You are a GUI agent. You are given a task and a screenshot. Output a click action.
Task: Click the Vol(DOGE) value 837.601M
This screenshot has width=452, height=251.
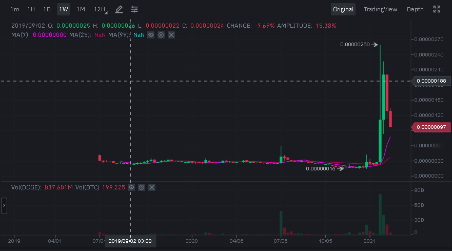[x=58, y=187]
